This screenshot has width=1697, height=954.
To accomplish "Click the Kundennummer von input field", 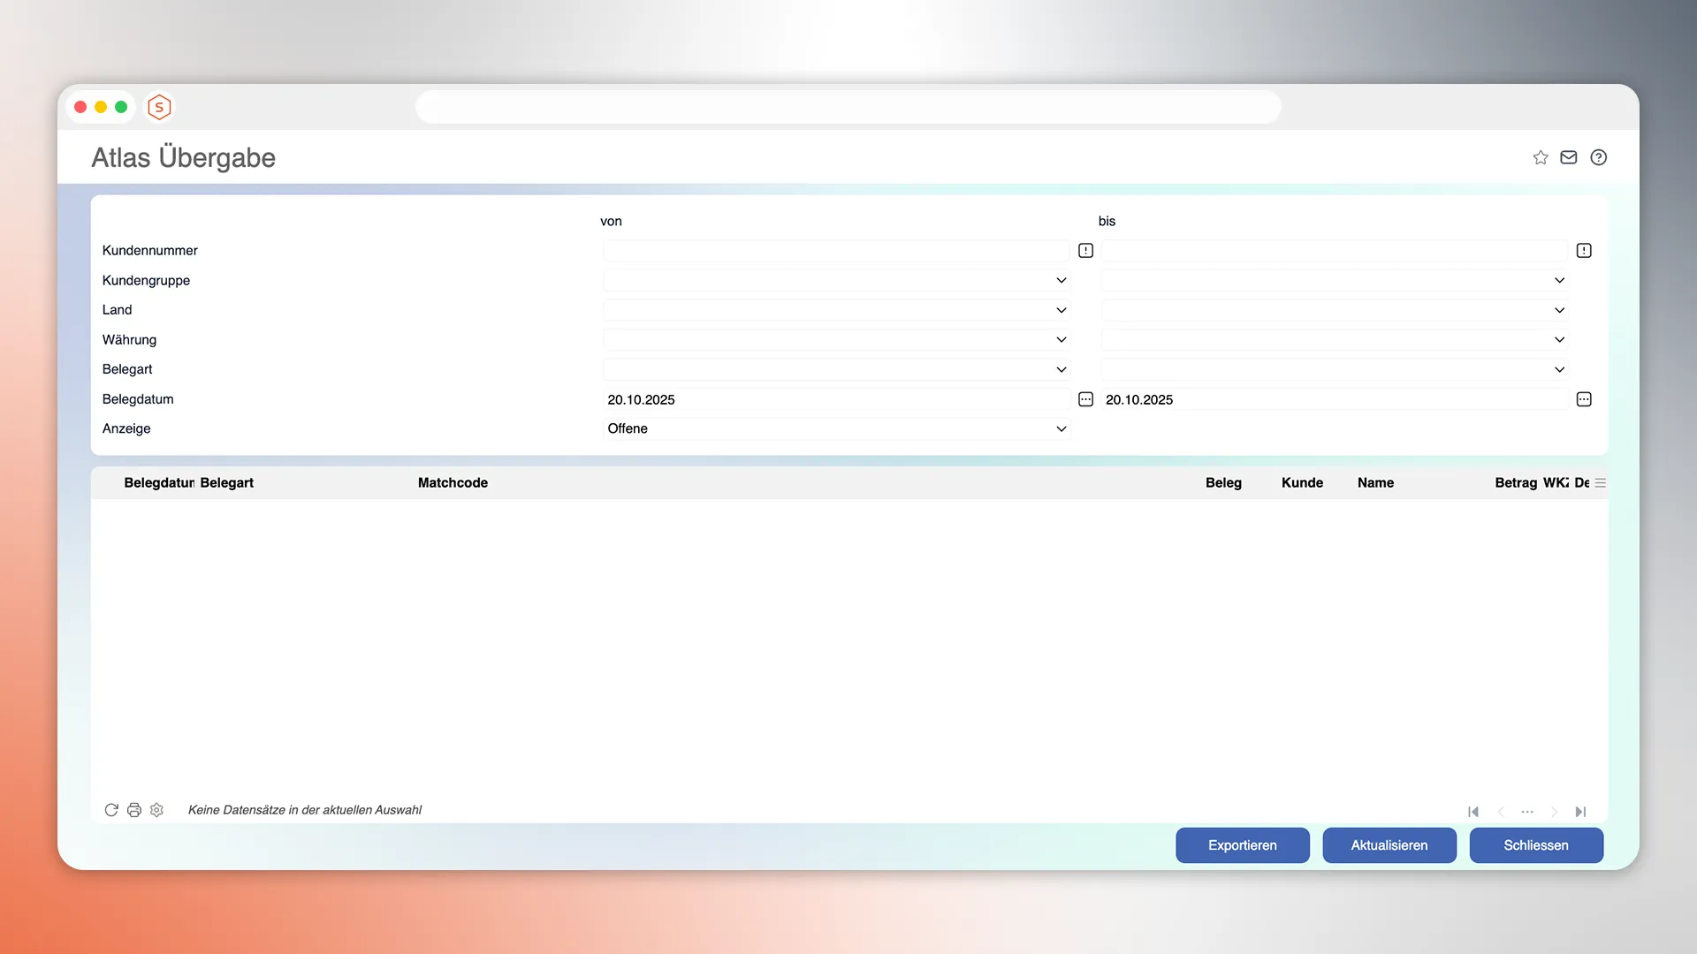I will point(835,251).
